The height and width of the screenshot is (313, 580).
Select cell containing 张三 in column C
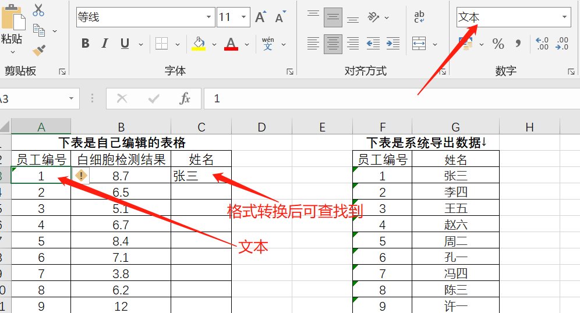[x=201, y=175]
